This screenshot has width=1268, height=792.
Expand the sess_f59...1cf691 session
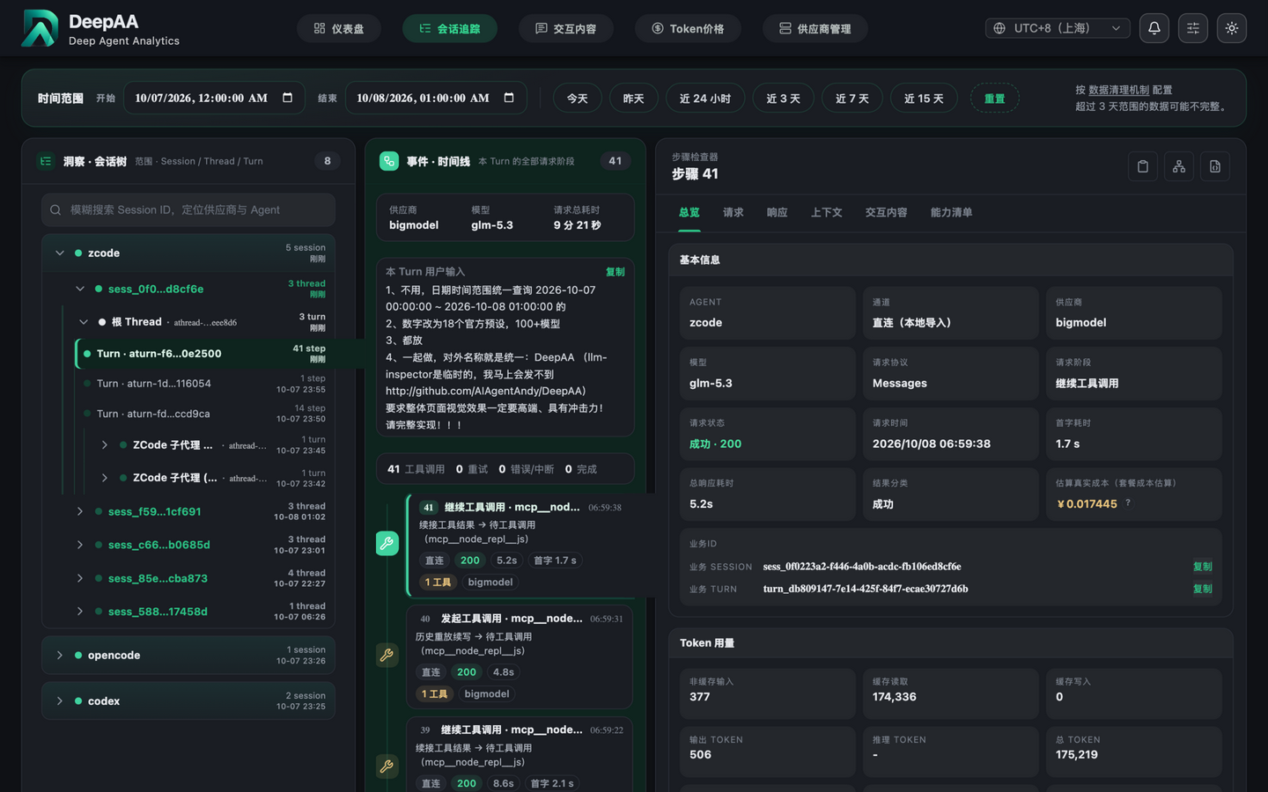click(80, 511)
